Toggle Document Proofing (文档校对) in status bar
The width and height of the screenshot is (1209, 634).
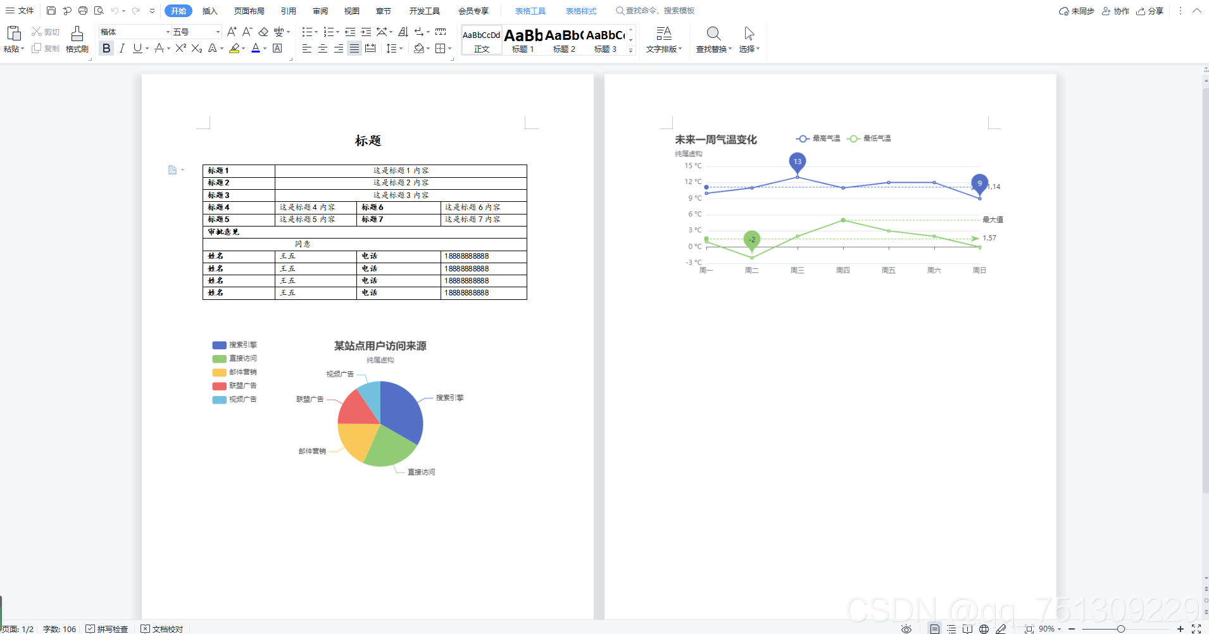(x=162, y=629)
